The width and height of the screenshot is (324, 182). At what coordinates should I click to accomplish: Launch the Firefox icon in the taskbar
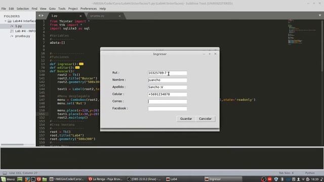27,179
